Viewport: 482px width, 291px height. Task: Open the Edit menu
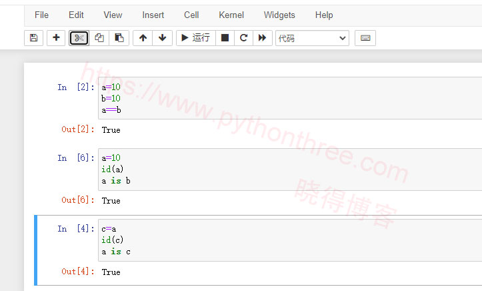pos(76,15)
